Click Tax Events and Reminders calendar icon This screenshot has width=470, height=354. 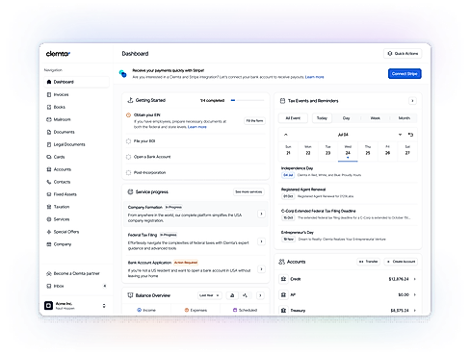pyautogui.click(x=282, y=101)
